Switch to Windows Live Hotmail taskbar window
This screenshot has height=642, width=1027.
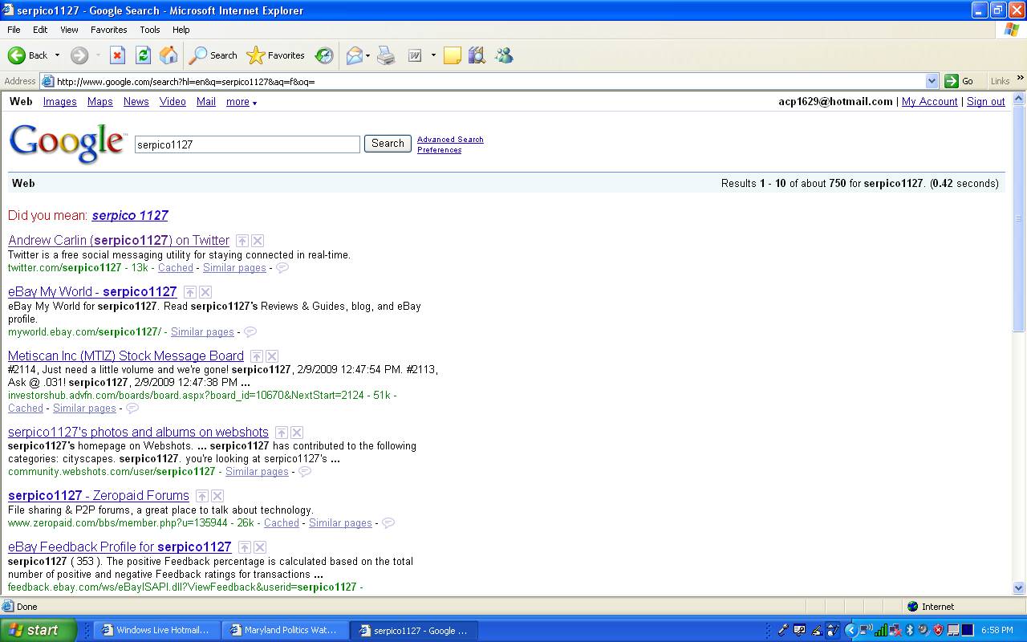[156, 631]
